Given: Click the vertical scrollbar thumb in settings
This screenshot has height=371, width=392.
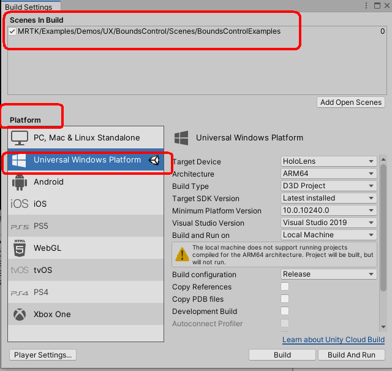Looking at the screenshot, I should click(x=383, y=228).
